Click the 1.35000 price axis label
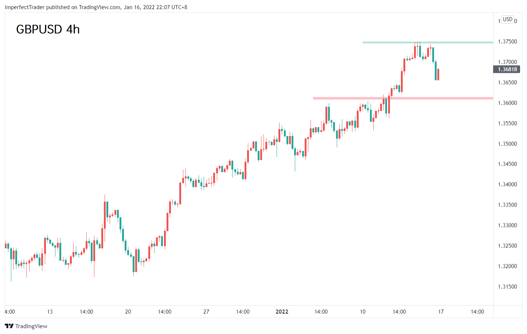527x334 pixels. point(507,144)
